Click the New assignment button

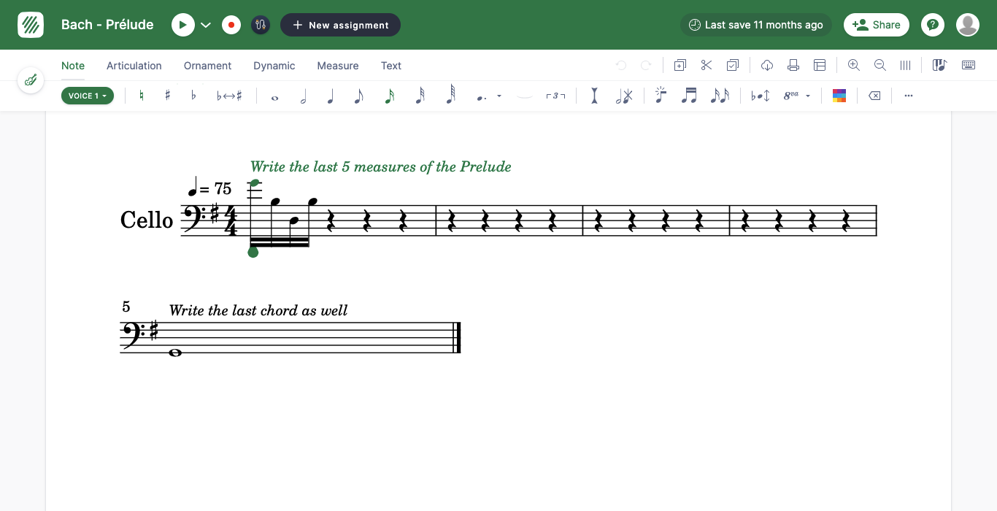[340, 24]
